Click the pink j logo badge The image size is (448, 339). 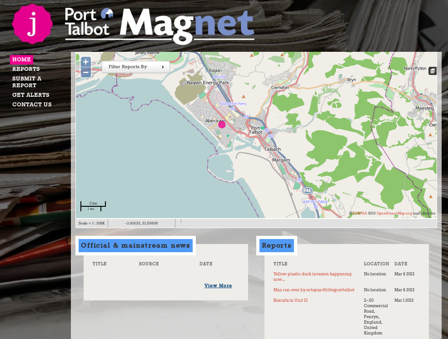point(32,24)
